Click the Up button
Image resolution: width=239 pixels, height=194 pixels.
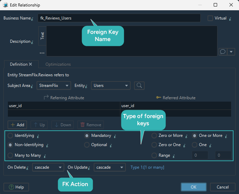click(x=39, y=125)
